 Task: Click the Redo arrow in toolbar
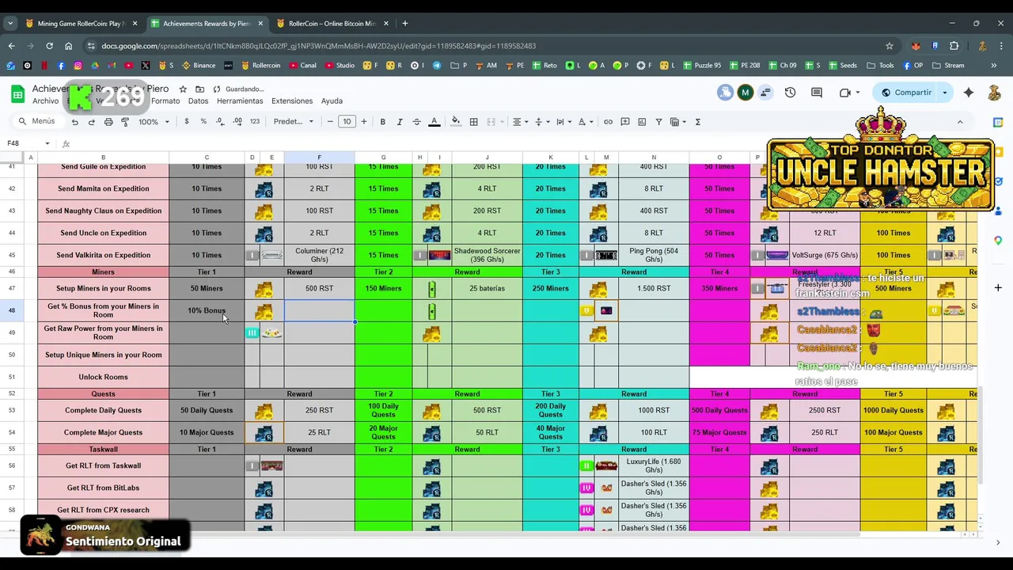pyautogui.click(x=91, y=122)
